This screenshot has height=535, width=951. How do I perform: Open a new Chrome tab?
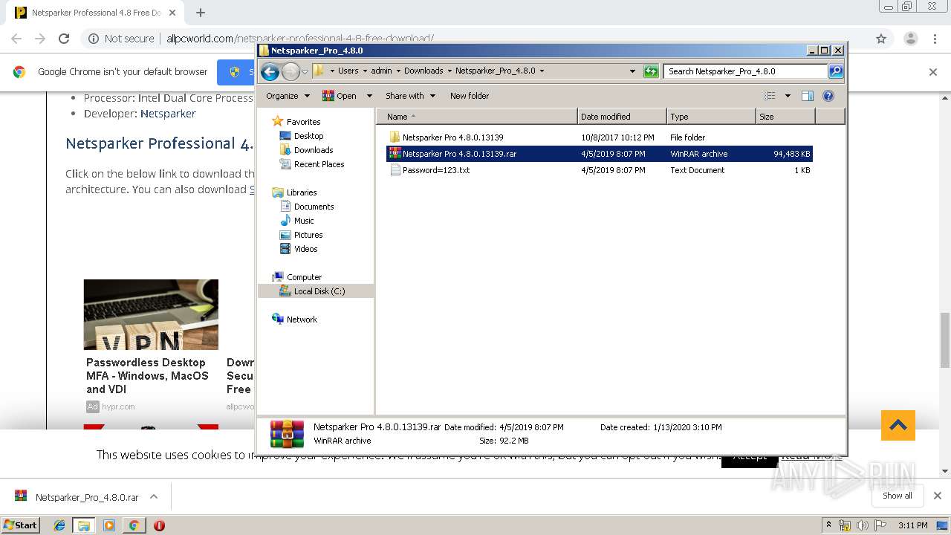[x=200, y=13]
